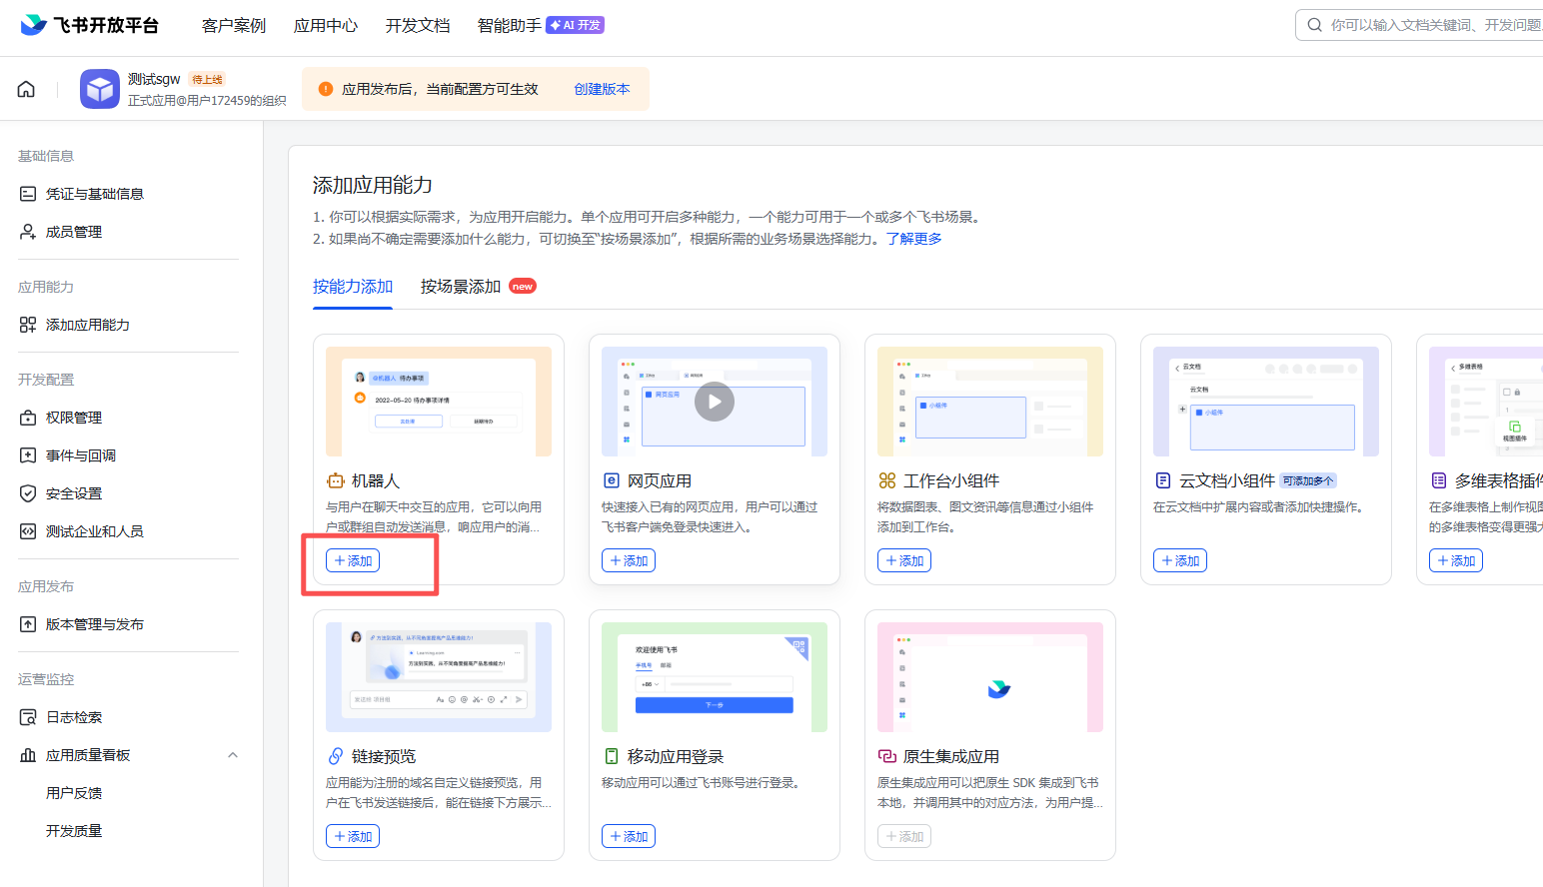This screenshot has height=887, width=1543.
Task: Add the 机器人 capability
Action: (x=352, y=560)
